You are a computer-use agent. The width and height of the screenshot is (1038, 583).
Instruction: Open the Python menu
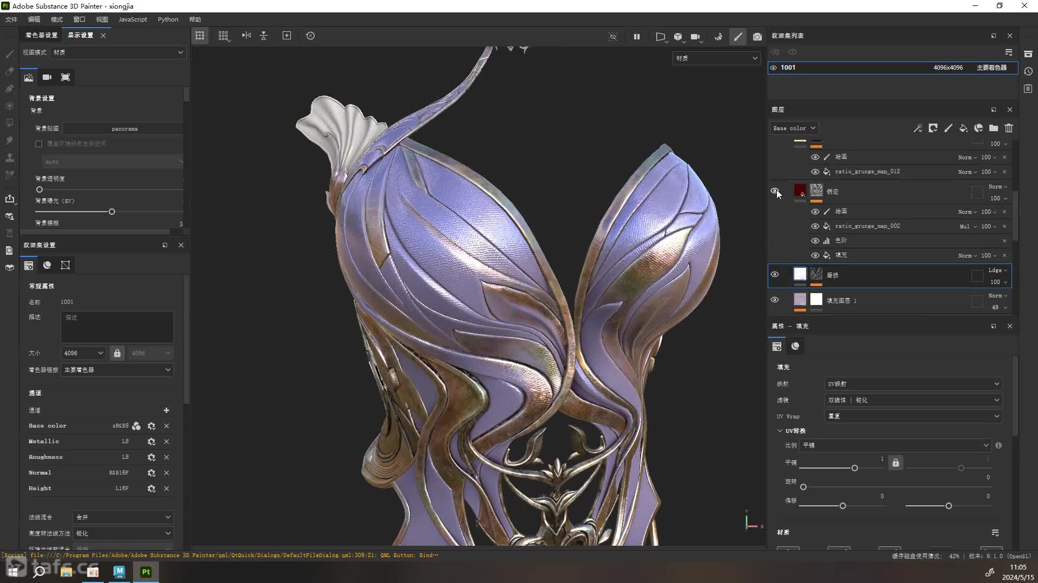click(168, 19)
